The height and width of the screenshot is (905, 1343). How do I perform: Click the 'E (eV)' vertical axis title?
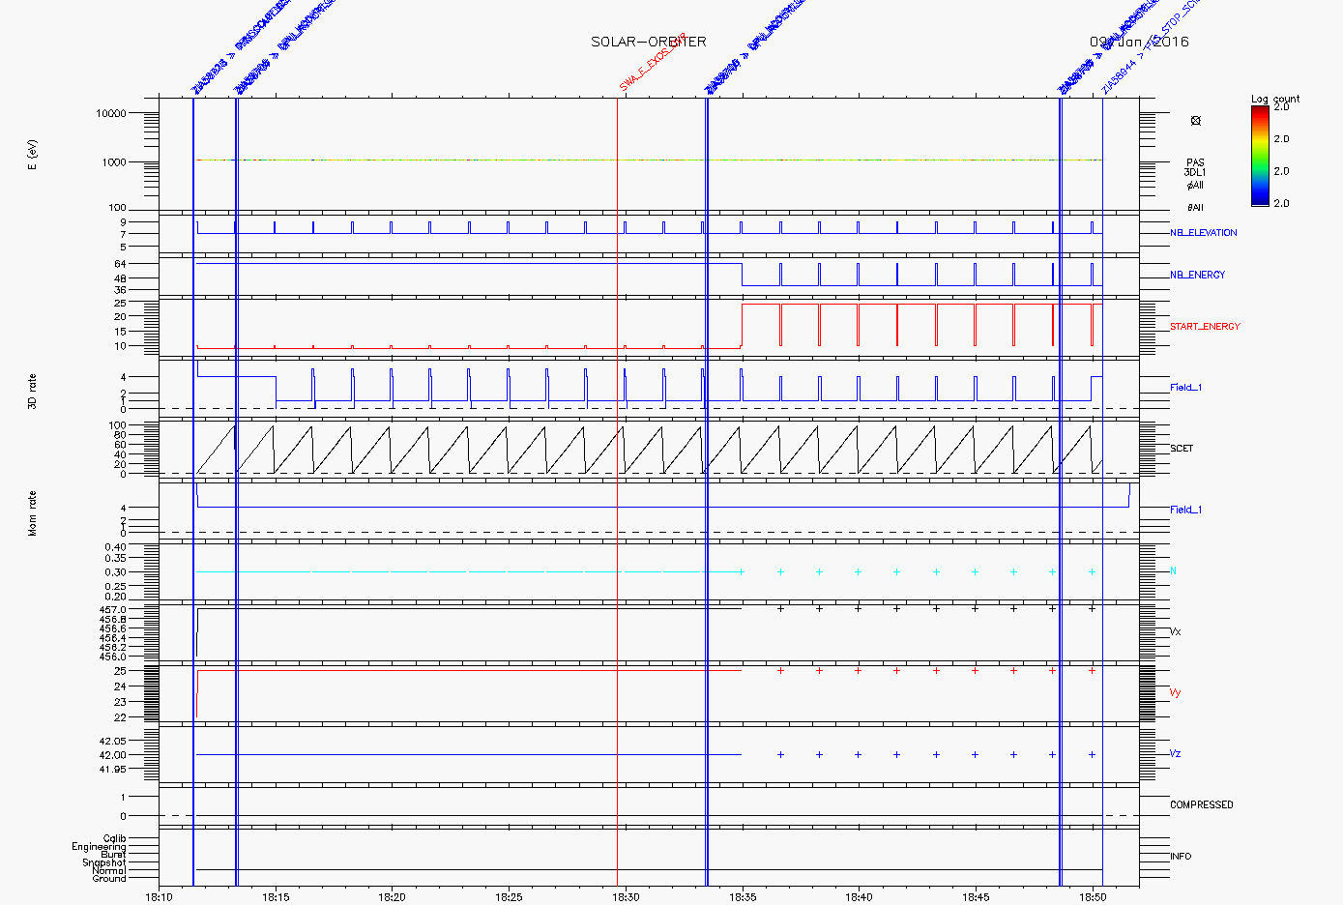click(32, 155)
